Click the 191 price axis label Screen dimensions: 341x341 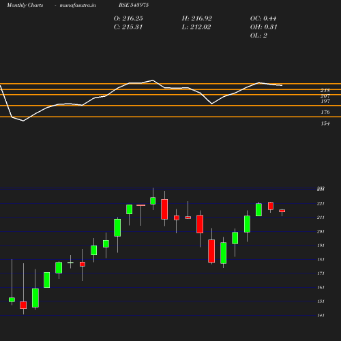click(x=321, y=246)
